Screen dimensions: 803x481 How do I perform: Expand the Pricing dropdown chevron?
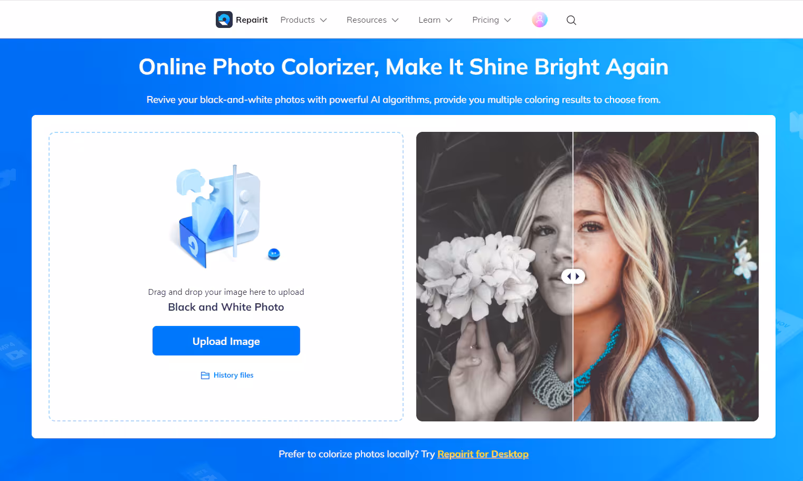(508, 20)
